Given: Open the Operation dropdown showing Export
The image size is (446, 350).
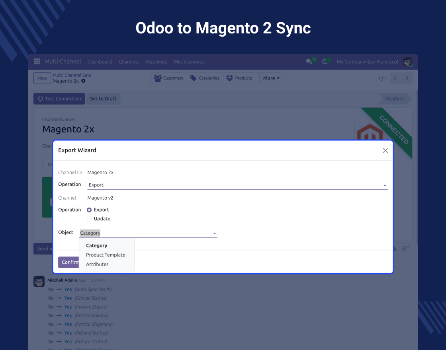Looking at the screenshot, I should point(237,185).
